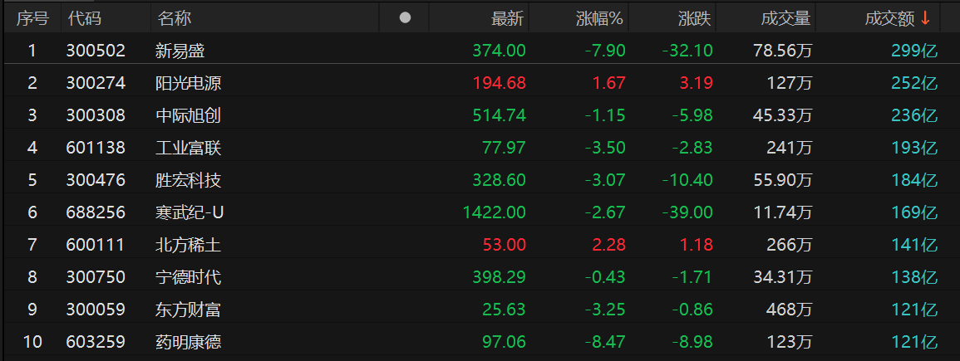Click the -7.90 percent change cell
960x361 pixels.
coord(603,51)
